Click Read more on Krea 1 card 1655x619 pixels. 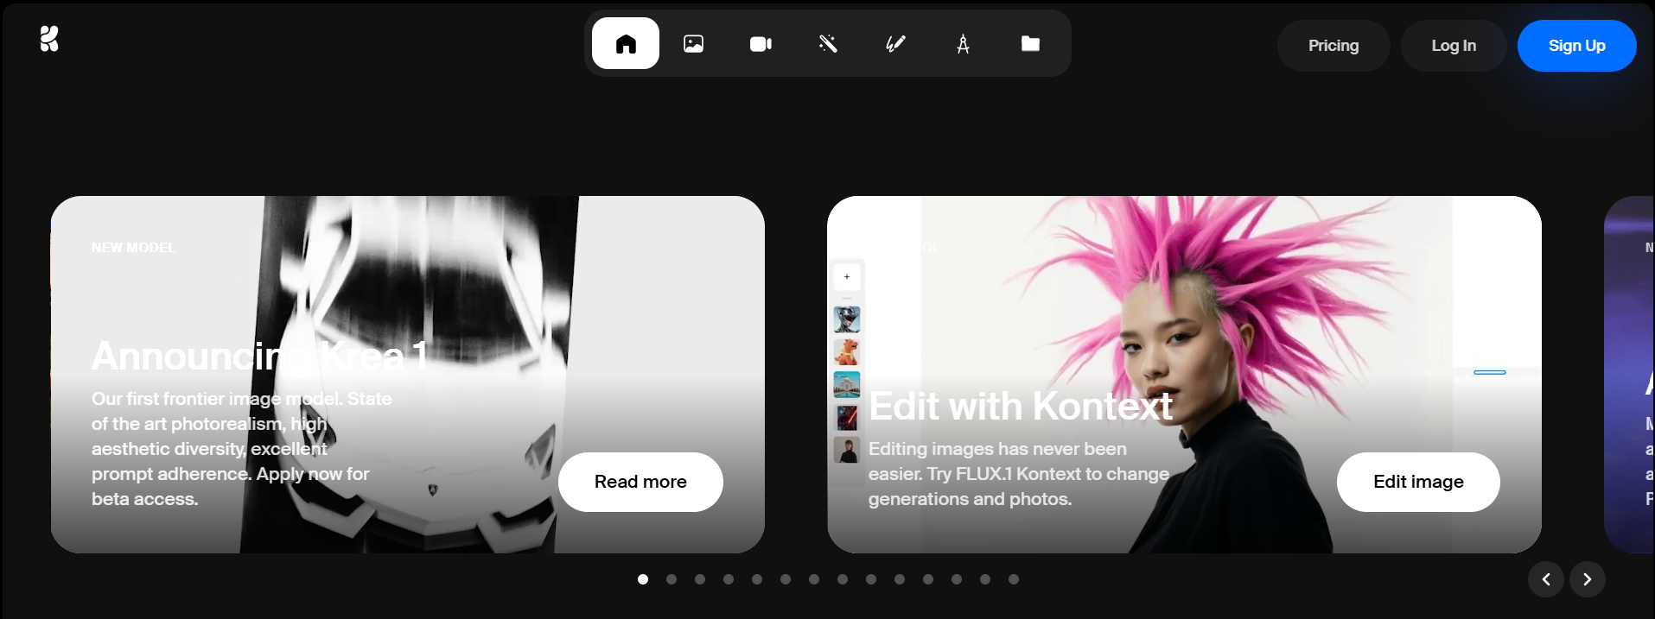[640, 482]
